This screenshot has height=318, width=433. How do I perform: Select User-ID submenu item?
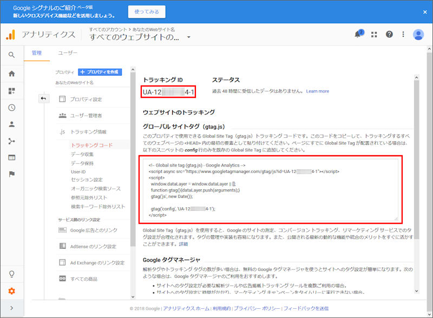tap(78, 171)
